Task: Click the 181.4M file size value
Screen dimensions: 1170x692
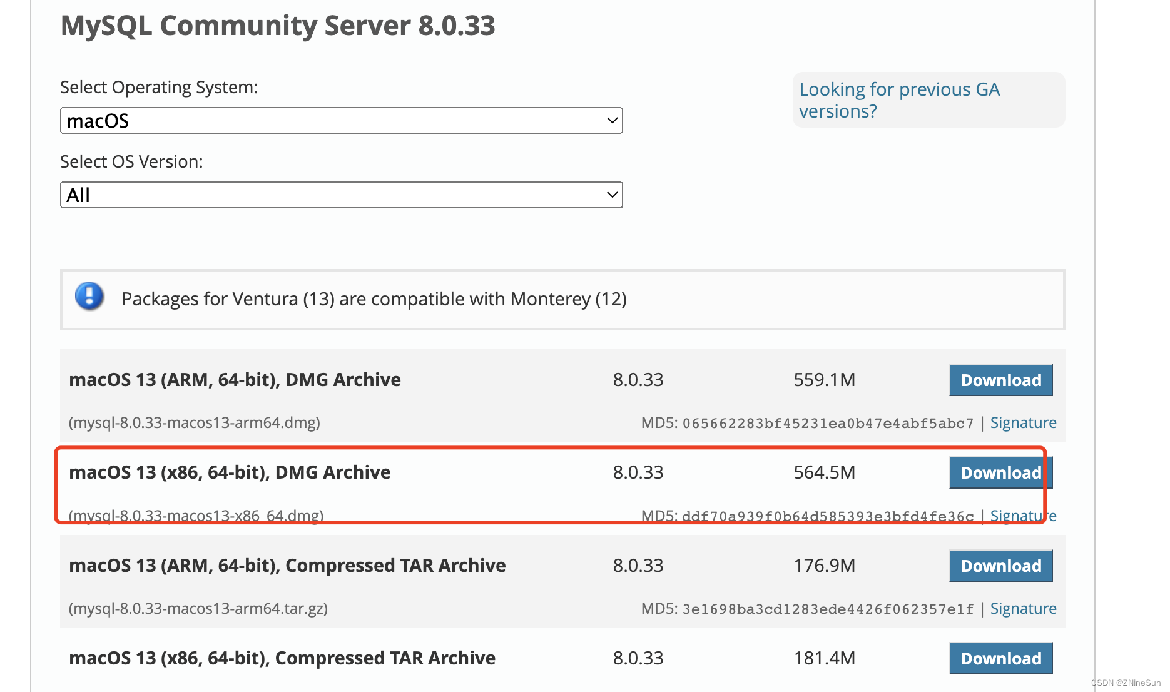Action: pyautogui.click(x=824, y=658)
